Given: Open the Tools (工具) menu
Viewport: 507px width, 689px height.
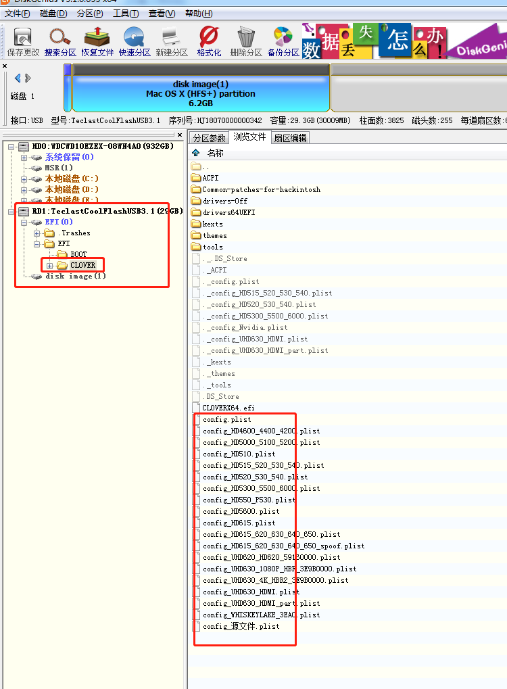Looking at the screenshot, I should 126,14.
